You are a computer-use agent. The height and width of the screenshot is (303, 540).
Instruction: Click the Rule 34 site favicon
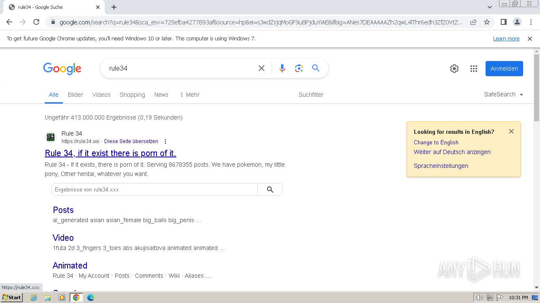[51, 137]
